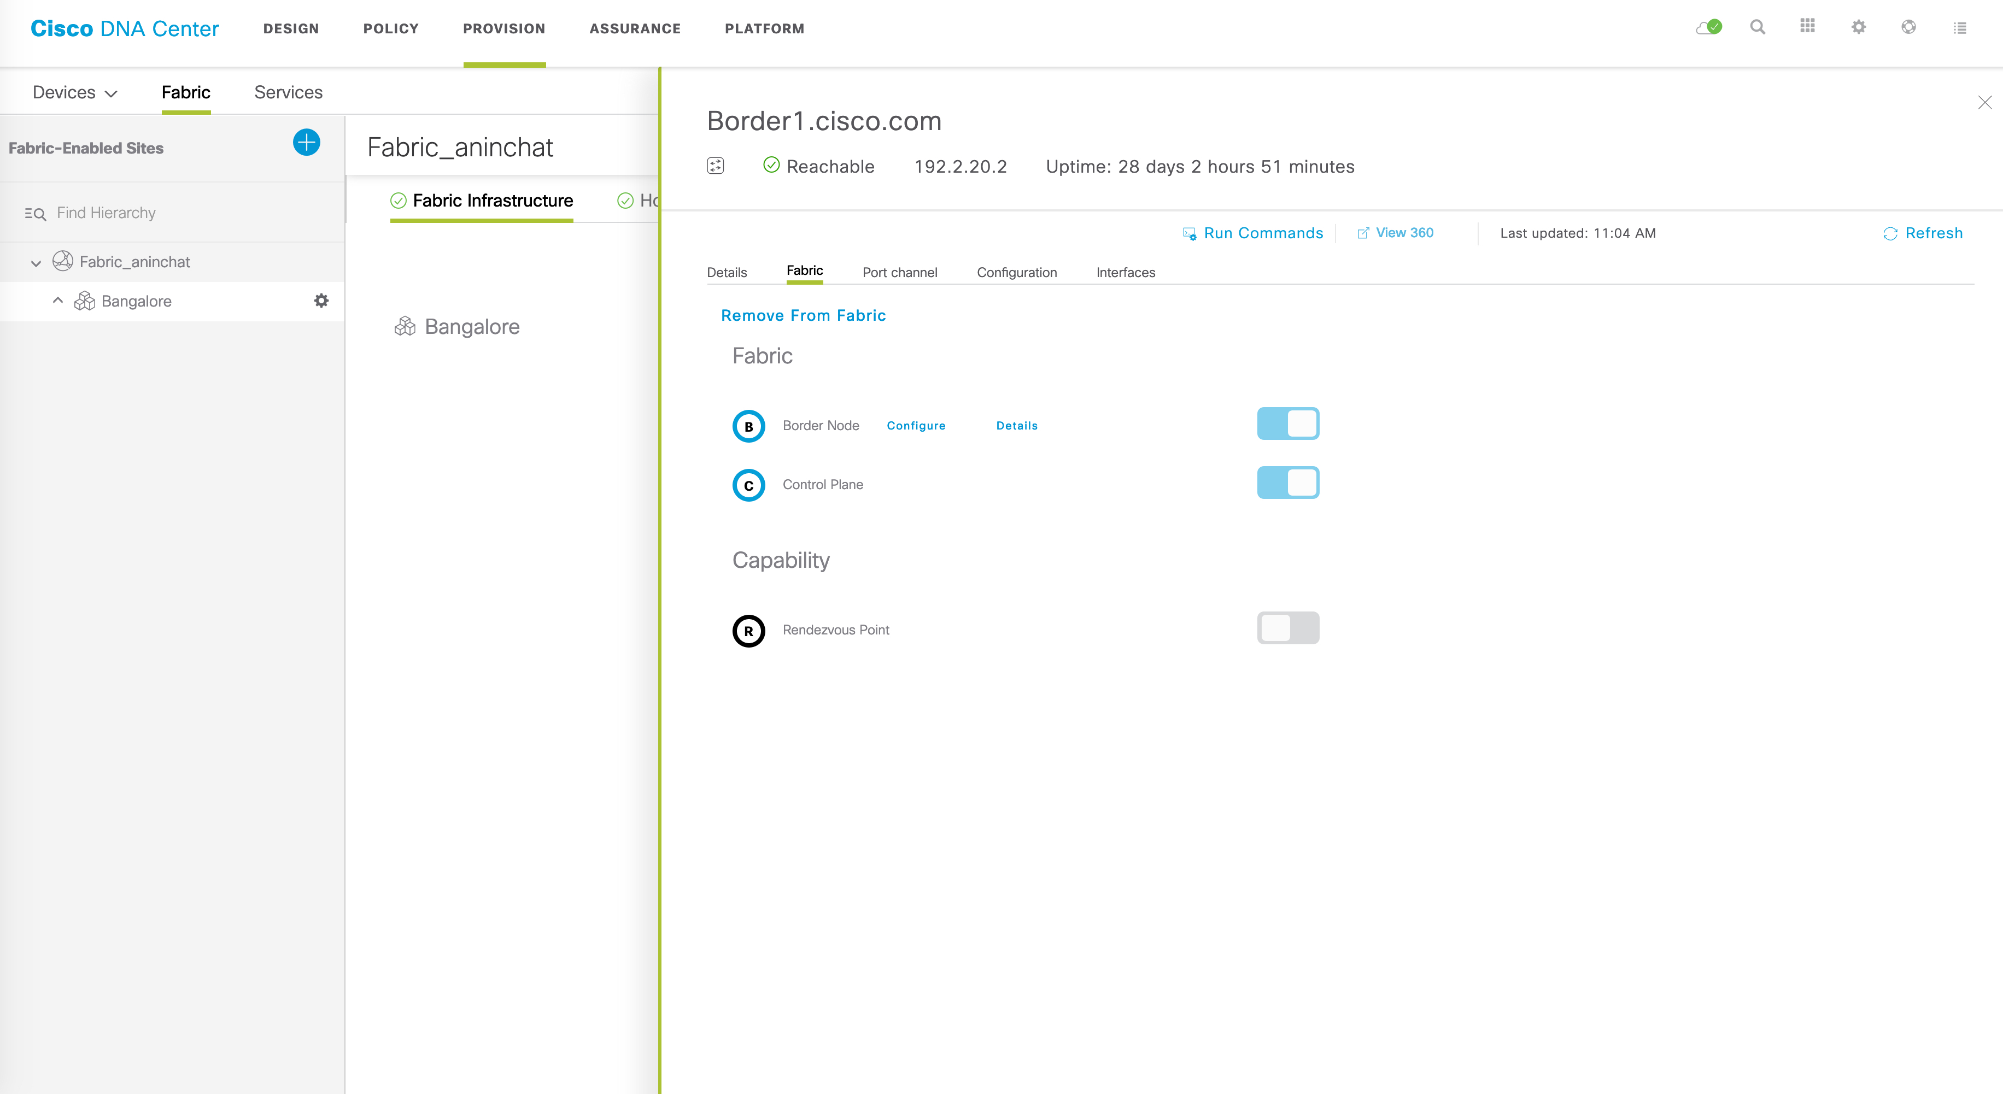Open the device Details tab
The height and width of the screenshot is (1094, 2003).
coord(726,273)
